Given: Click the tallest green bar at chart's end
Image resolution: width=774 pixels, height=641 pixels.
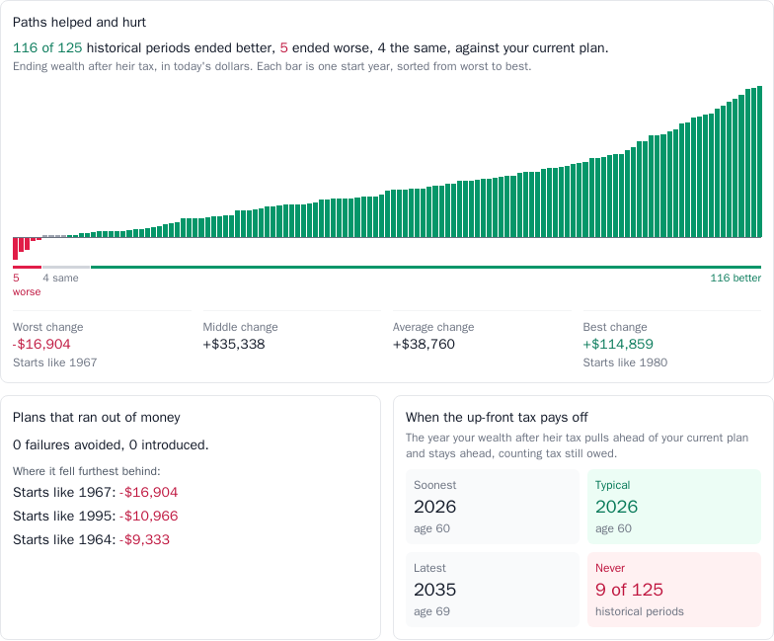Looking at the screenshot, I should pyautogui.click(x=760, y=162).
